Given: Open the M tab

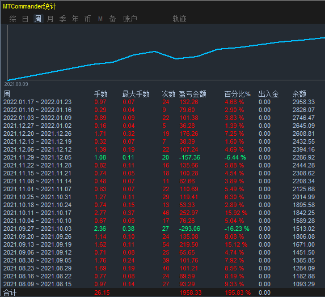Looking at the screenshot, I should tap(100, 19).
